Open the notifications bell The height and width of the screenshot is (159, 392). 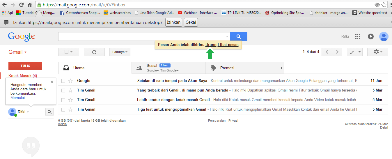coord(371,36)
